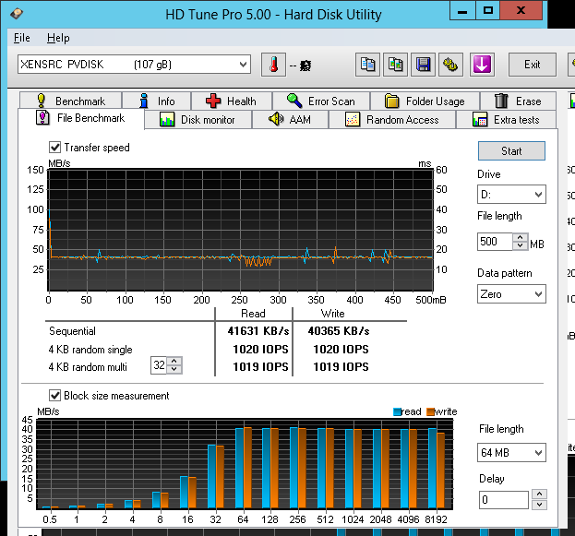Uncheck the Transfer speed checkbox
575x536 pixels.
point(55,148)
